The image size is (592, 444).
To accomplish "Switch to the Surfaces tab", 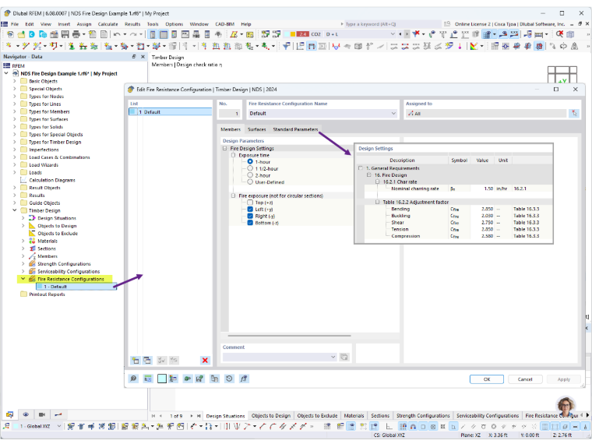I will tap(257, 129).
